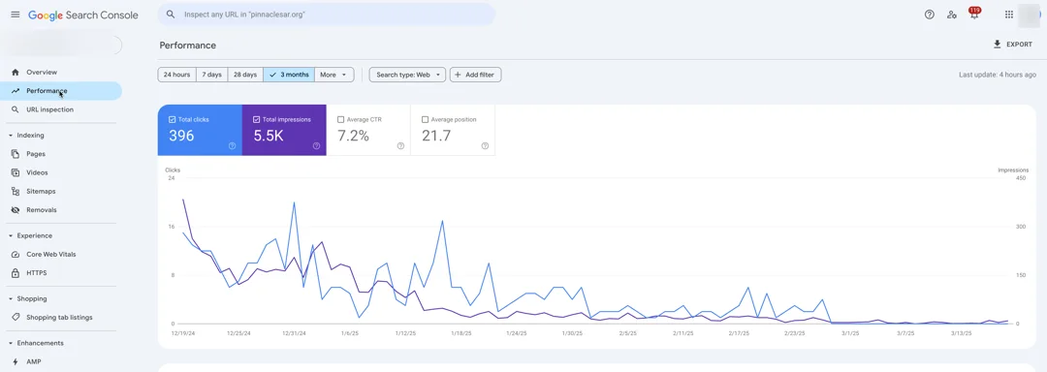Screen dimensions: 1047x372
Task: Open the Google apps grid icon
Action: 1009,15
